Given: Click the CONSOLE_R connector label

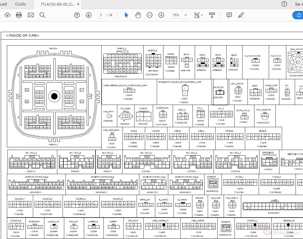Looking at the screenshot, I should [x=16, y=221].
